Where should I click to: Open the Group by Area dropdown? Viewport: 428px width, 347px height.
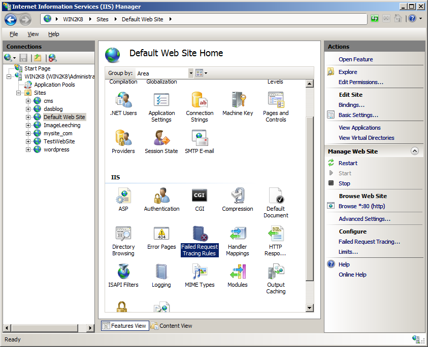[191, 73]
